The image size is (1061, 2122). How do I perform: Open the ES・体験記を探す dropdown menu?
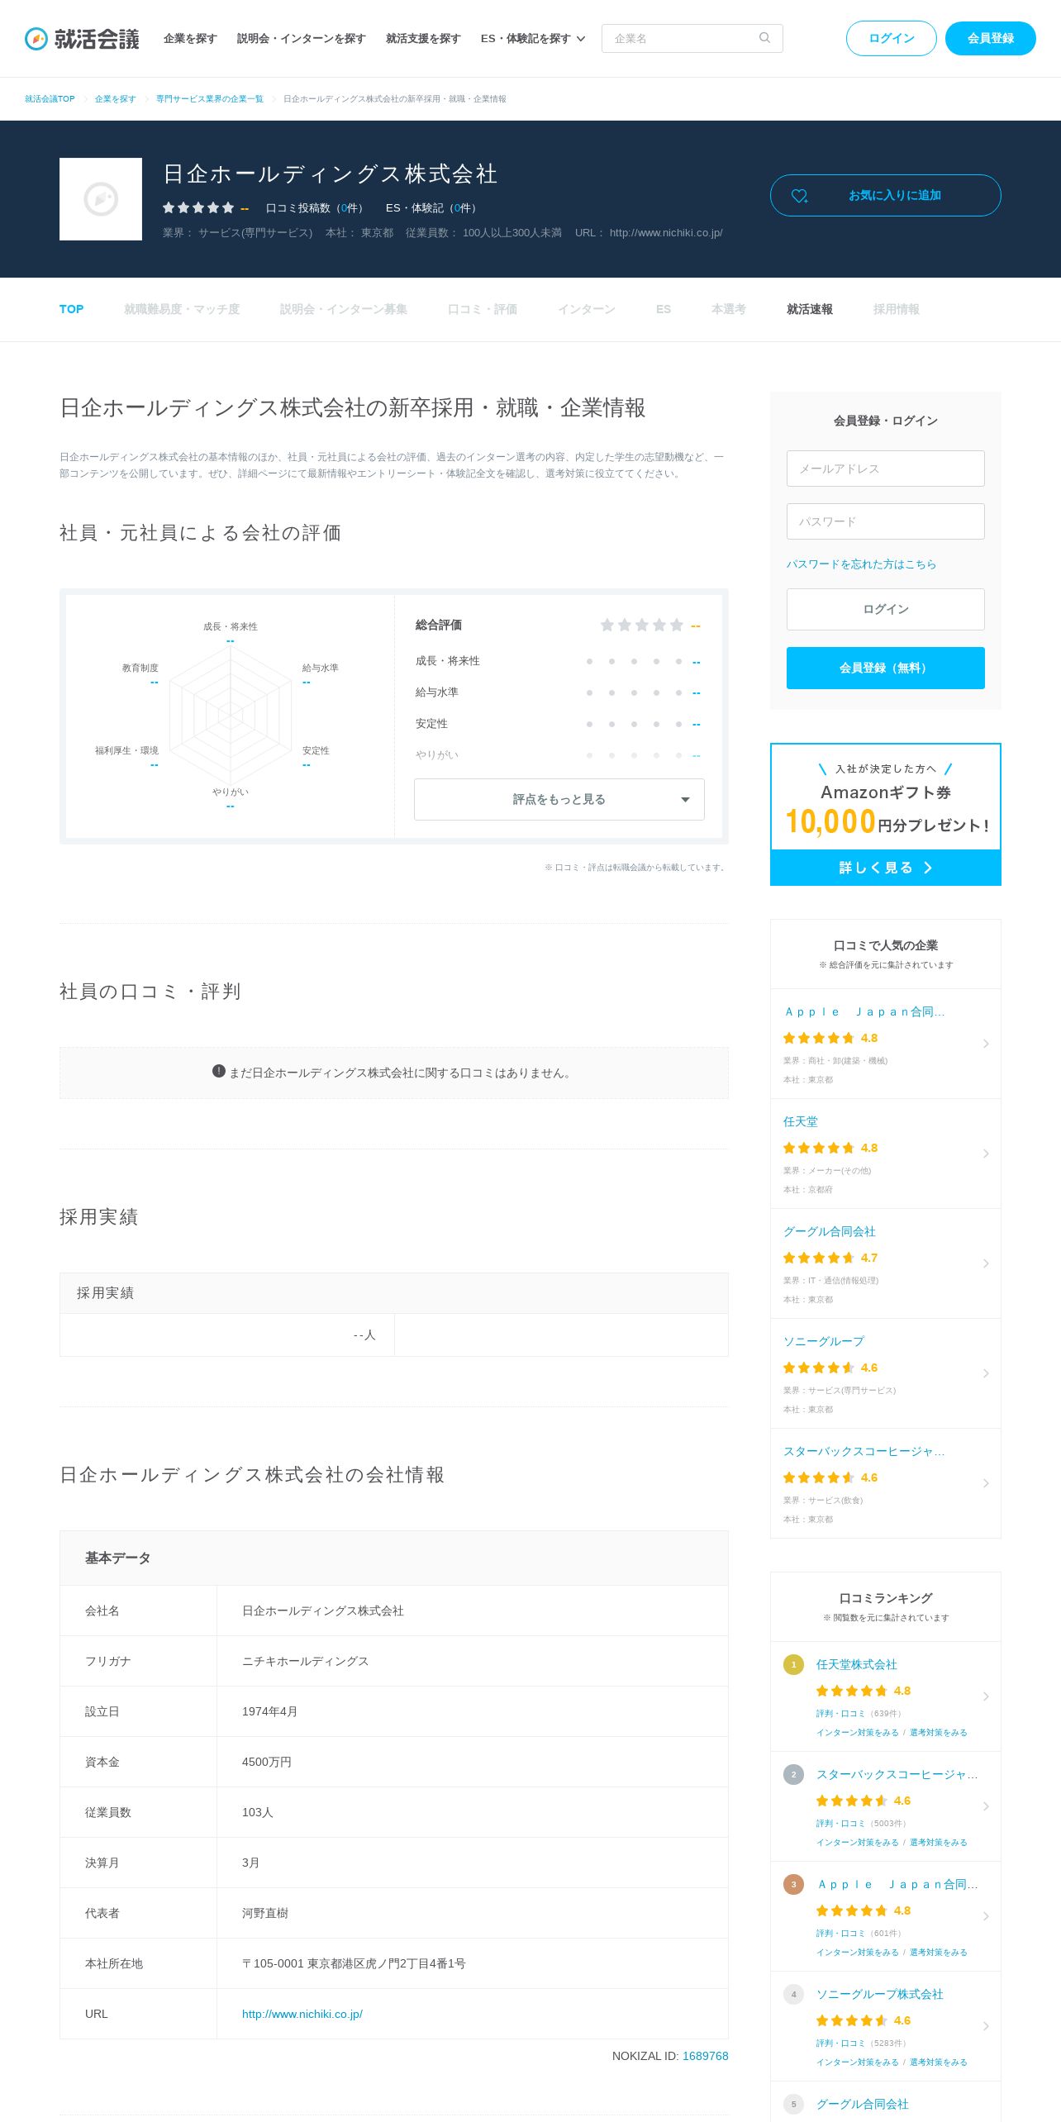coord(533,39)
